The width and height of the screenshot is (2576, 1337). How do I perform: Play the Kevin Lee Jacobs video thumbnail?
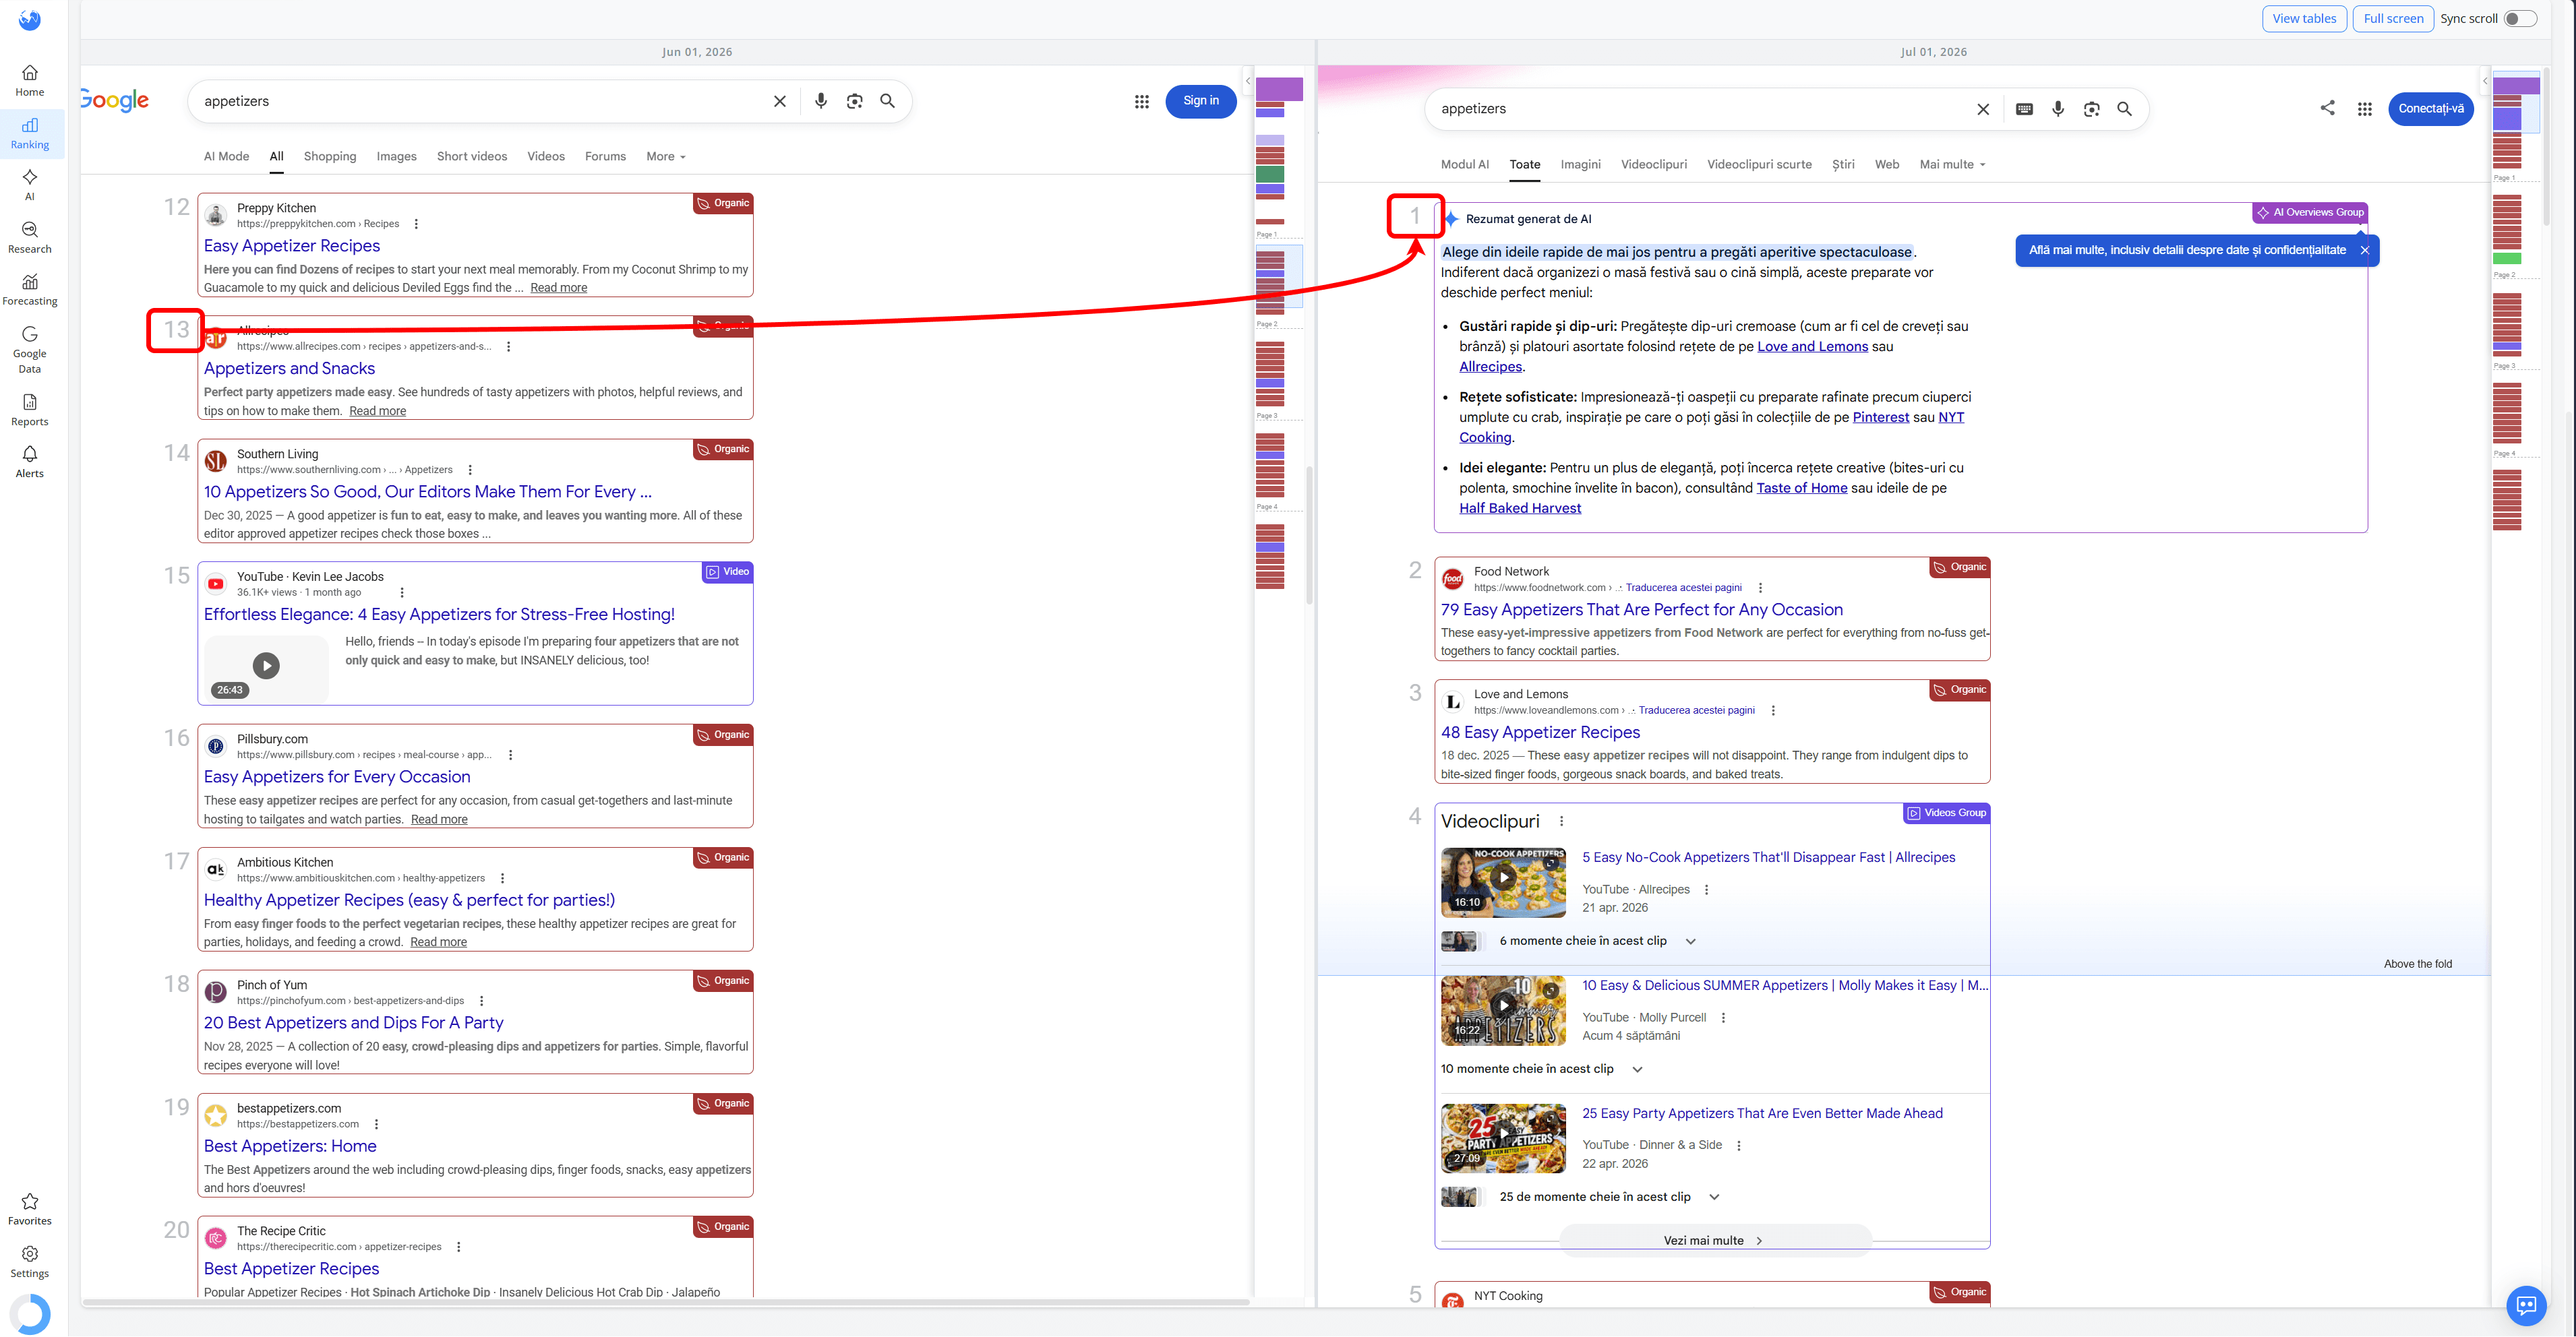click(x=266, y=666)
